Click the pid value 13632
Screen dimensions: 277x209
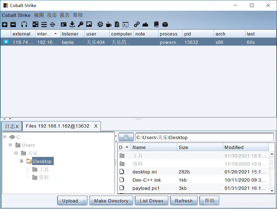point(191,42)
